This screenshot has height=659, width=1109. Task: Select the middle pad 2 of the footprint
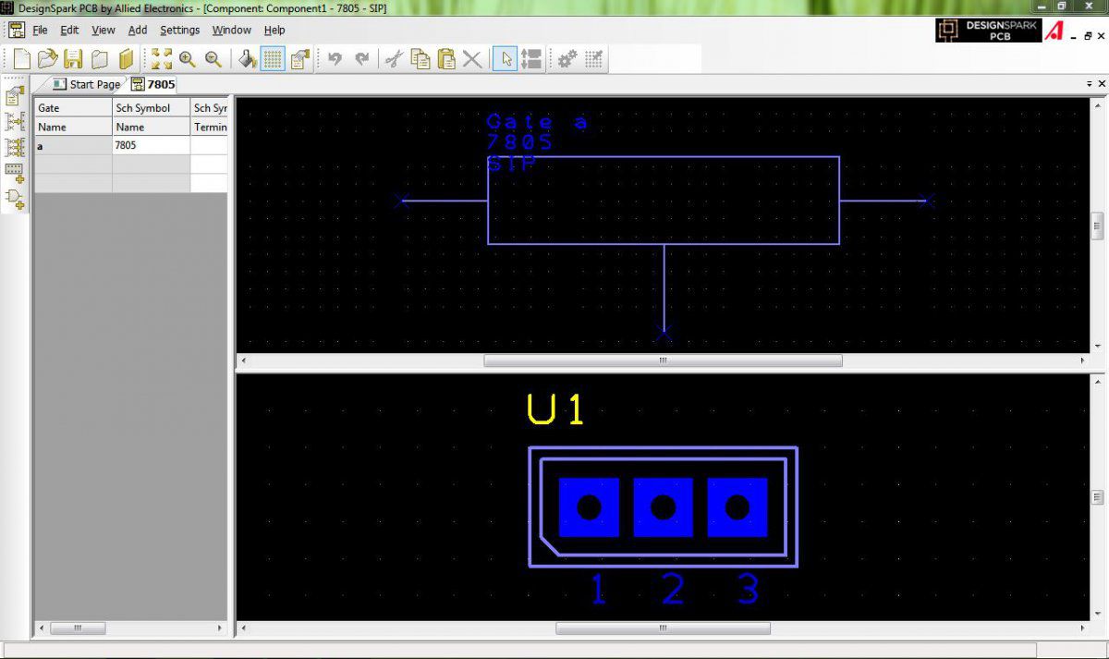pyautogui.click(x=663, y=507)
